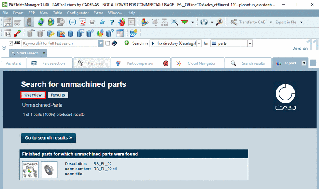This screenshot has height=189, width=319.
Task: Click the keyword full text search field
Action: click(60, 43)
